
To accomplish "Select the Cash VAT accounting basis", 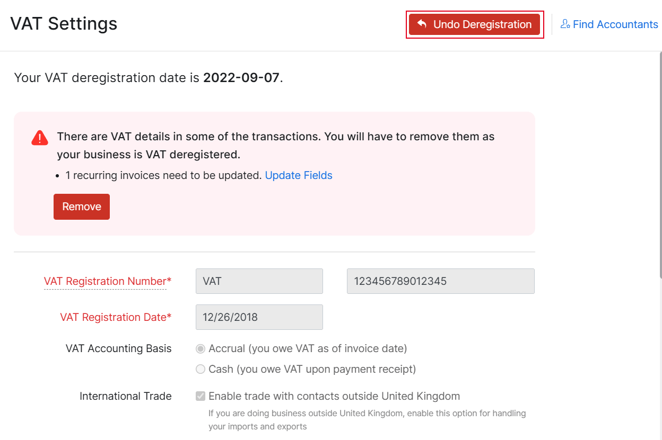I will click(201, 369).
